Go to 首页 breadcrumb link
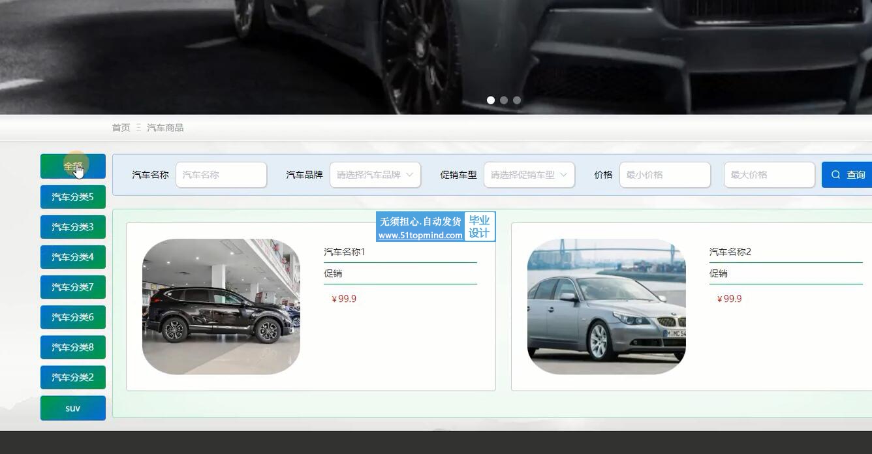This screenshot has height=454, width=872. coord(121,128)
